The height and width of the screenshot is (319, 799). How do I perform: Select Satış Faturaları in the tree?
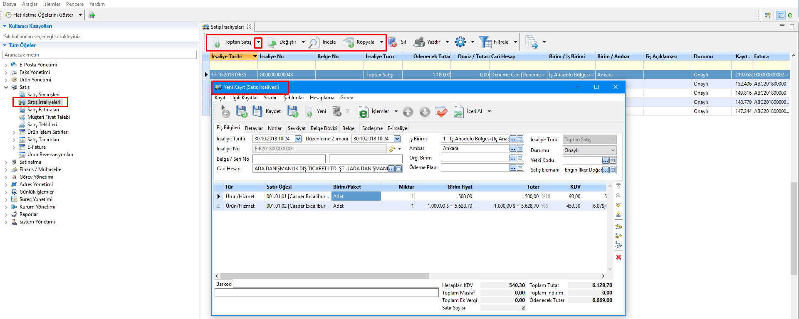[43, 110]
